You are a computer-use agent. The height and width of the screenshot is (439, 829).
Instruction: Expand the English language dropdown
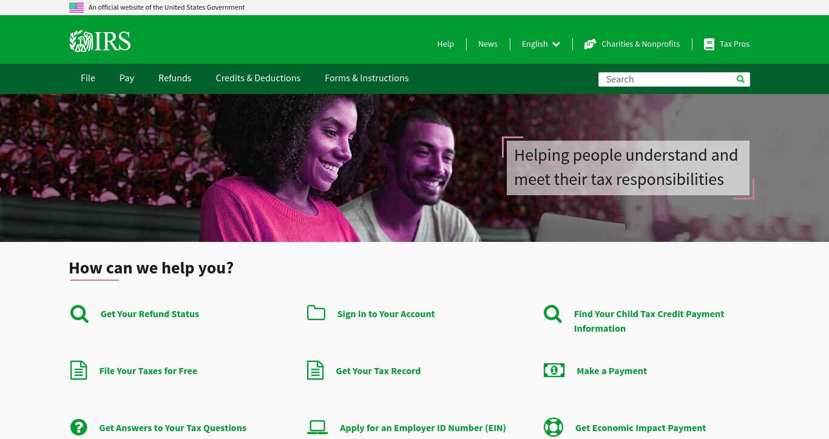pos(541,44)
